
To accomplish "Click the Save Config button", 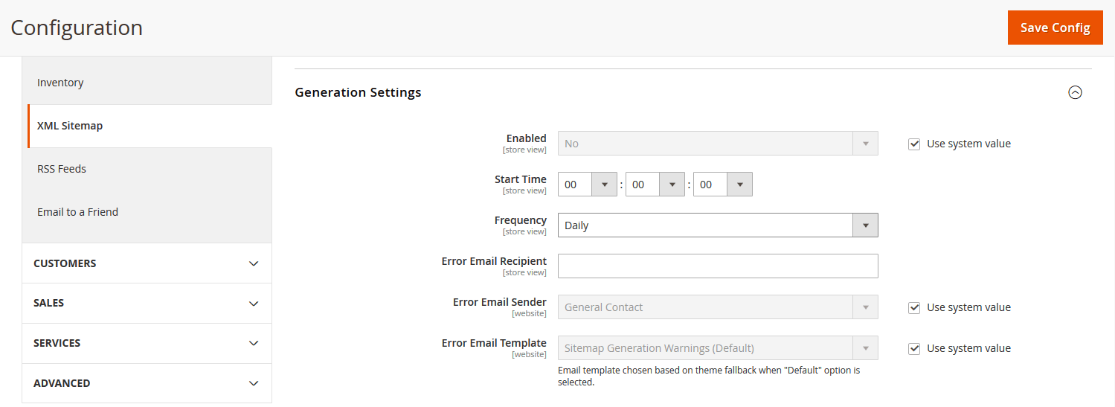I will coord(1055,28).
